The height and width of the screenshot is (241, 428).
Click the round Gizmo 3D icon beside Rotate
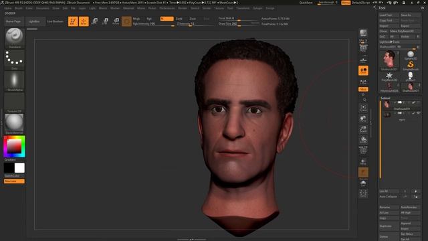click(x=126, y=21)
